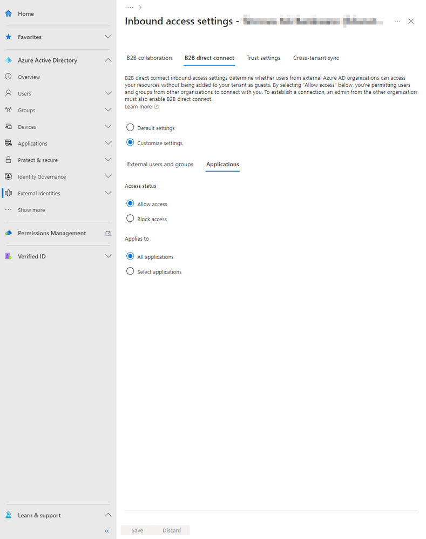The height and width of the screenshot is (539, 426).
Task: Click Show more in the sidebar
Action: 31,210
